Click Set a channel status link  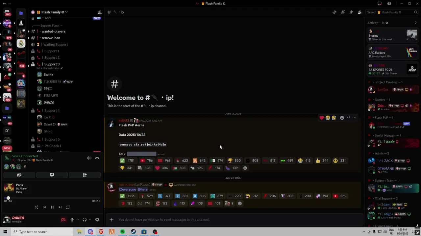pyautogui.click(x=49, y=68)
